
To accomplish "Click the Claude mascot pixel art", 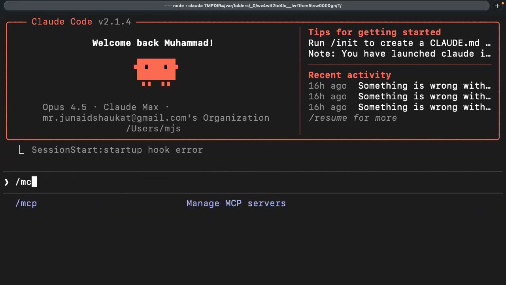I will [156, 72].
